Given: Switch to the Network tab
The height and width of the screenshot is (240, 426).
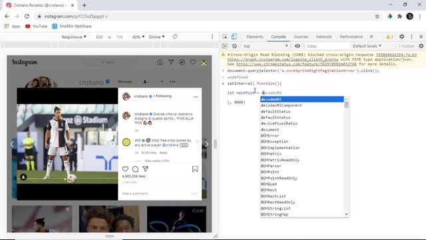Looking at the screenshot, I should pos(324,37).
